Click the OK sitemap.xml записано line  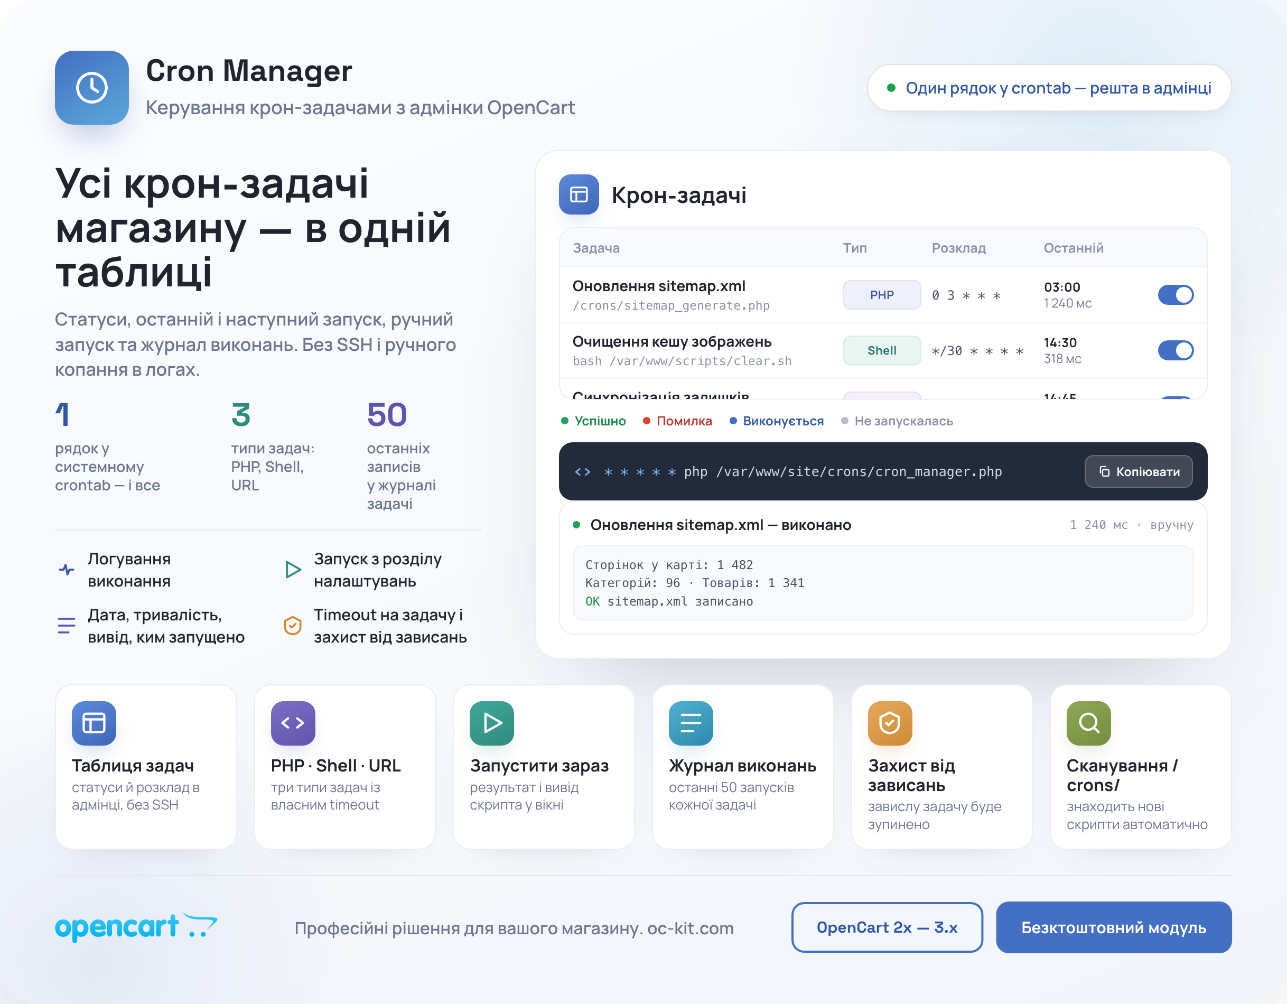[x=669, y=601]
